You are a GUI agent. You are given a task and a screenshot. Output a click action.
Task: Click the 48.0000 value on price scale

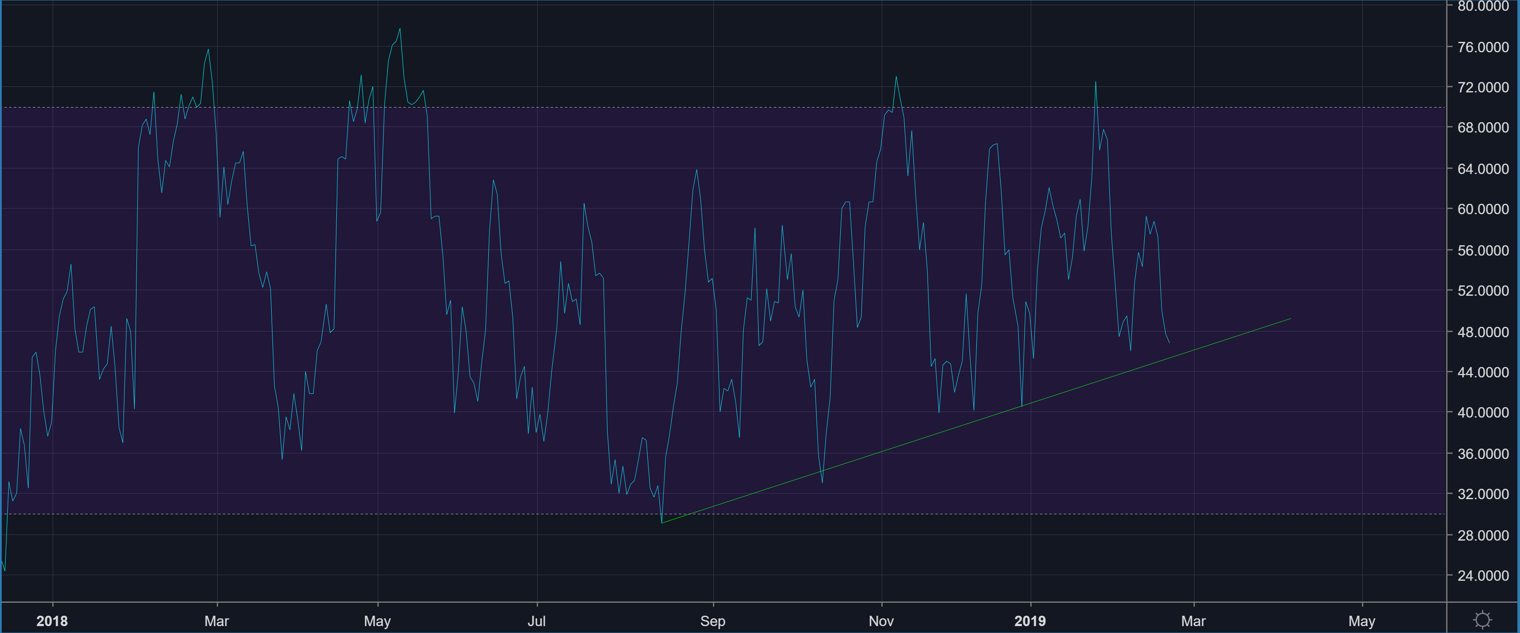(1483, 332)
